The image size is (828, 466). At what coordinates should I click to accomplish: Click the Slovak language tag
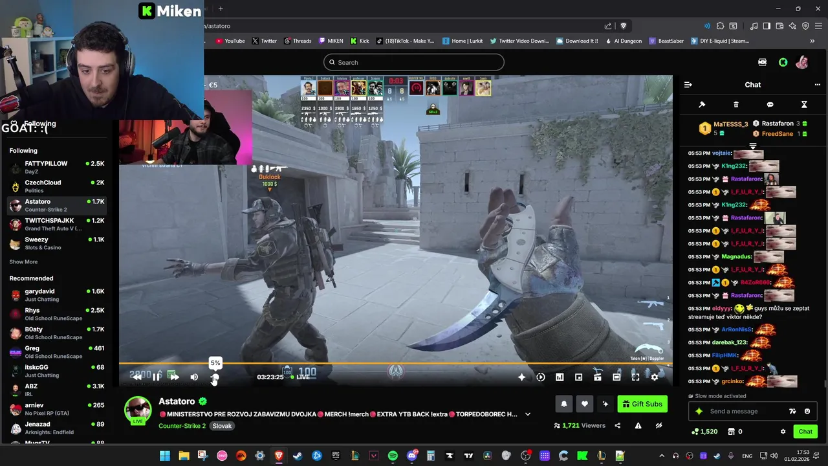click(222, 426)
